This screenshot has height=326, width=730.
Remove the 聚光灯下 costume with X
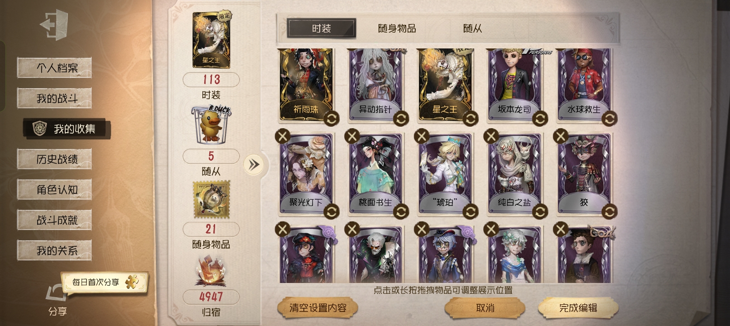click(283, 136)
